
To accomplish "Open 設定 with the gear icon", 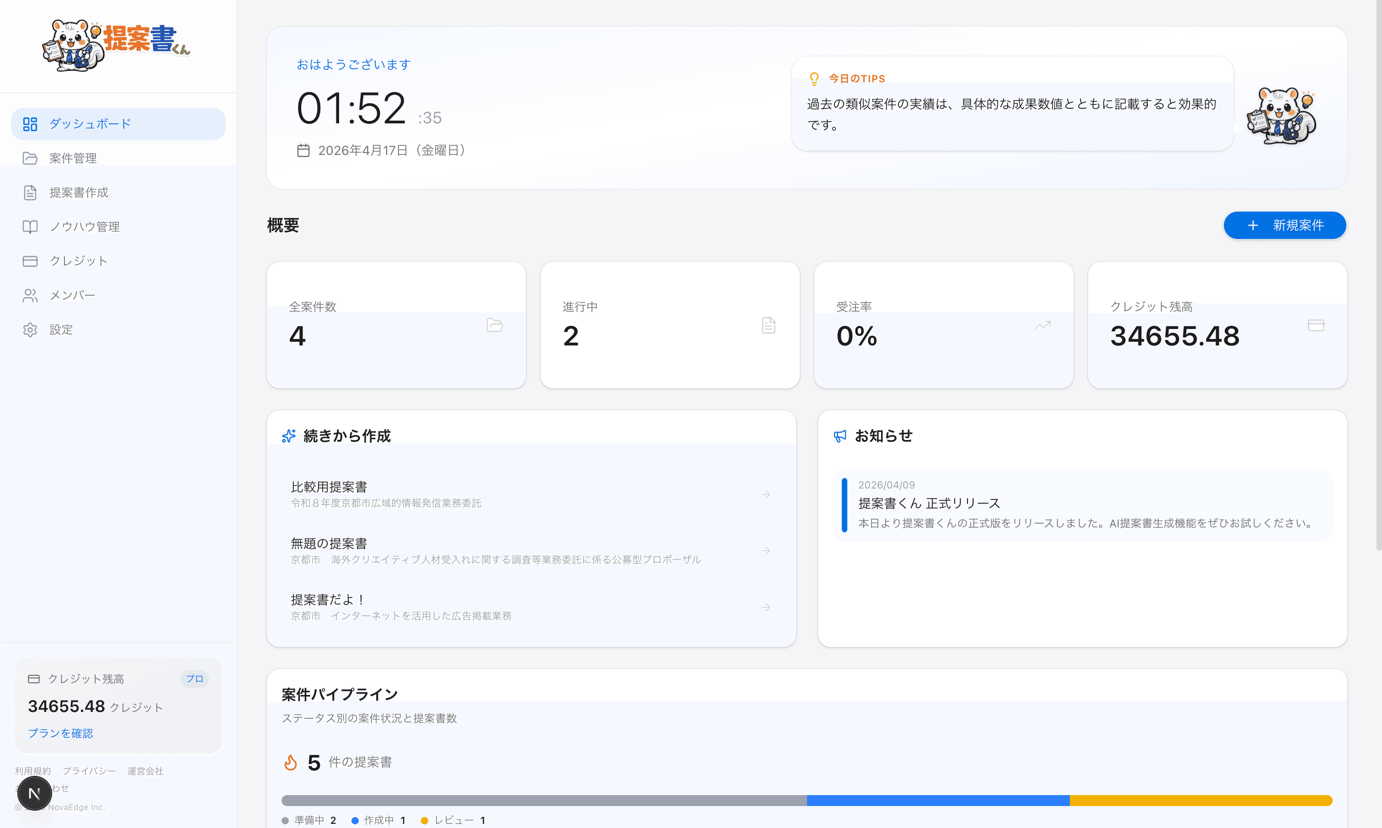I will 30,329.
